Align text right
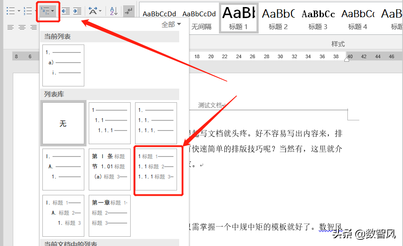Image resolution: width=403 pixels, height=246 pixels. click(34, 27)
